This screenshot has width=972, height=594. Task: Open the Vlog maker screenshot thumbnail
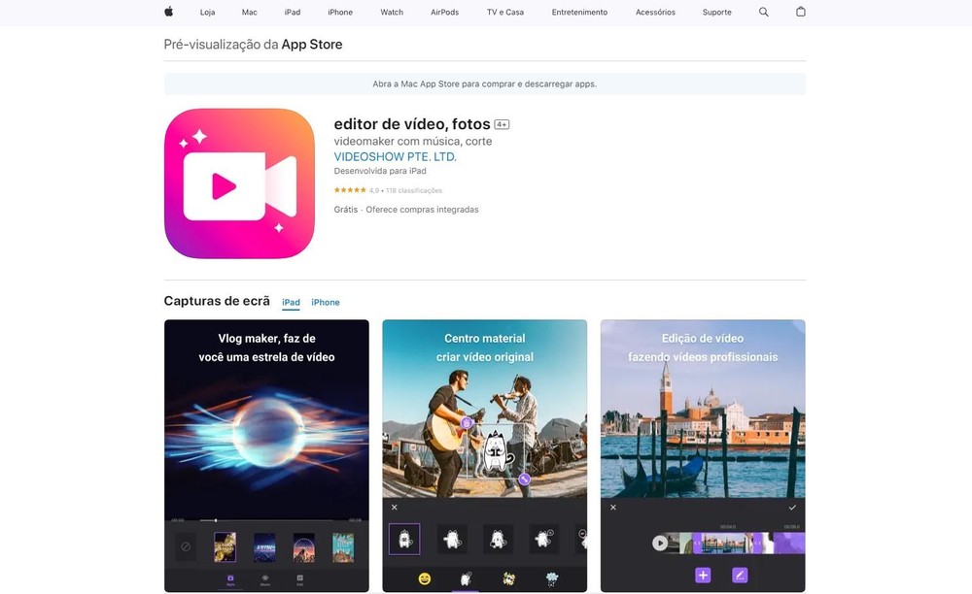[x=266, y=455]
